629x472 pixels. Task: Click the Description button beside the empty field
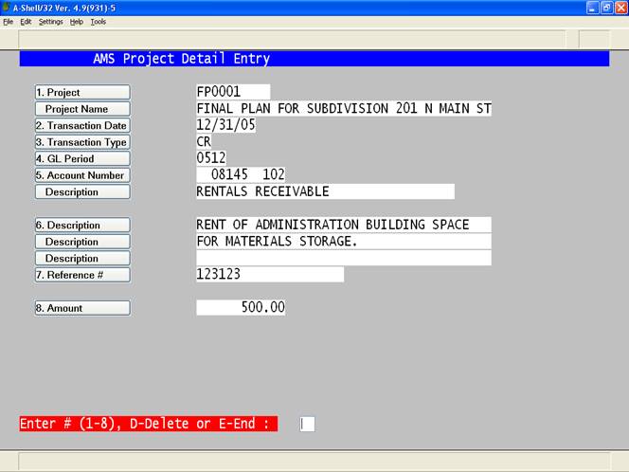point(82,258)
